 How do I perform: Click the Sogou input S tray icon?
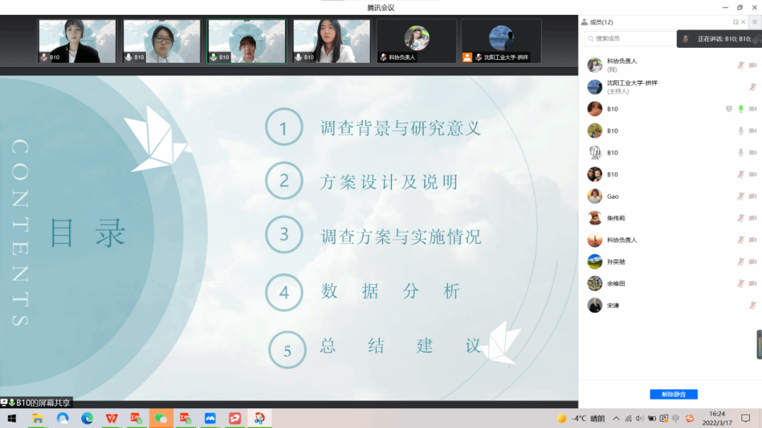(x=689, y=419)
